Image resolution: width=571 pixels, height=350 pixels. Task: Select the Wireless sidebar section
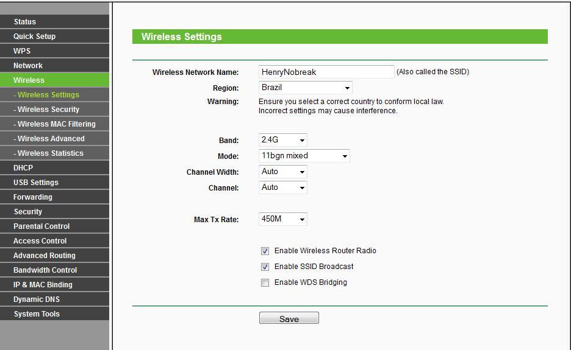tap(55, 80)
